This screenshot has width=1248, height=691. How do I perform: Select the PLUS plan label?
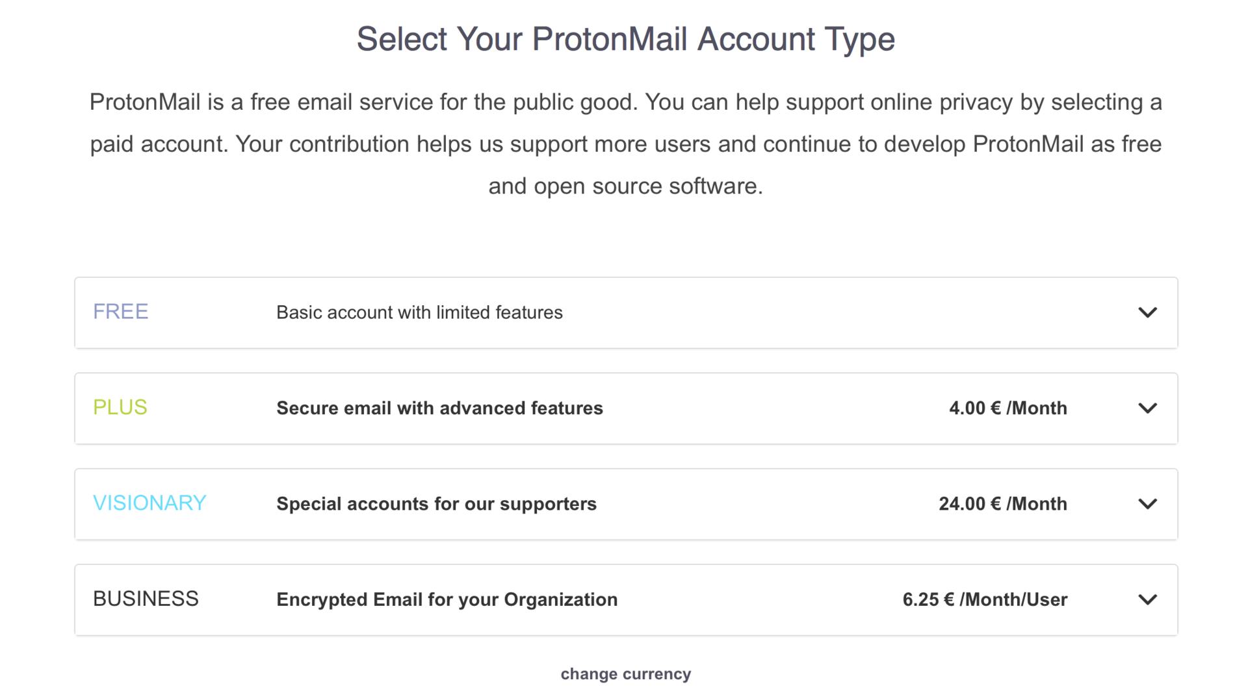(x=120, y=407)
